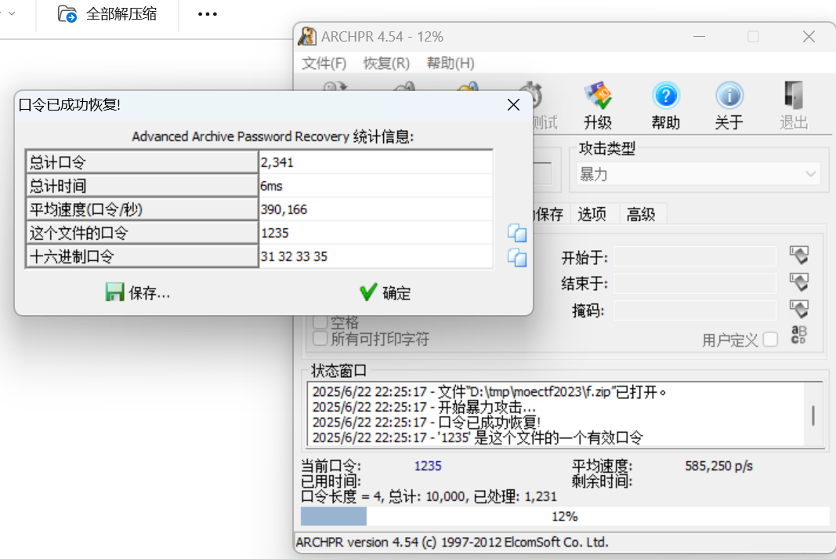Screen dimensions: 836x559
Task: Click the 全部解压缩 extract-all folder icon
Action: [x=67, y=14]
